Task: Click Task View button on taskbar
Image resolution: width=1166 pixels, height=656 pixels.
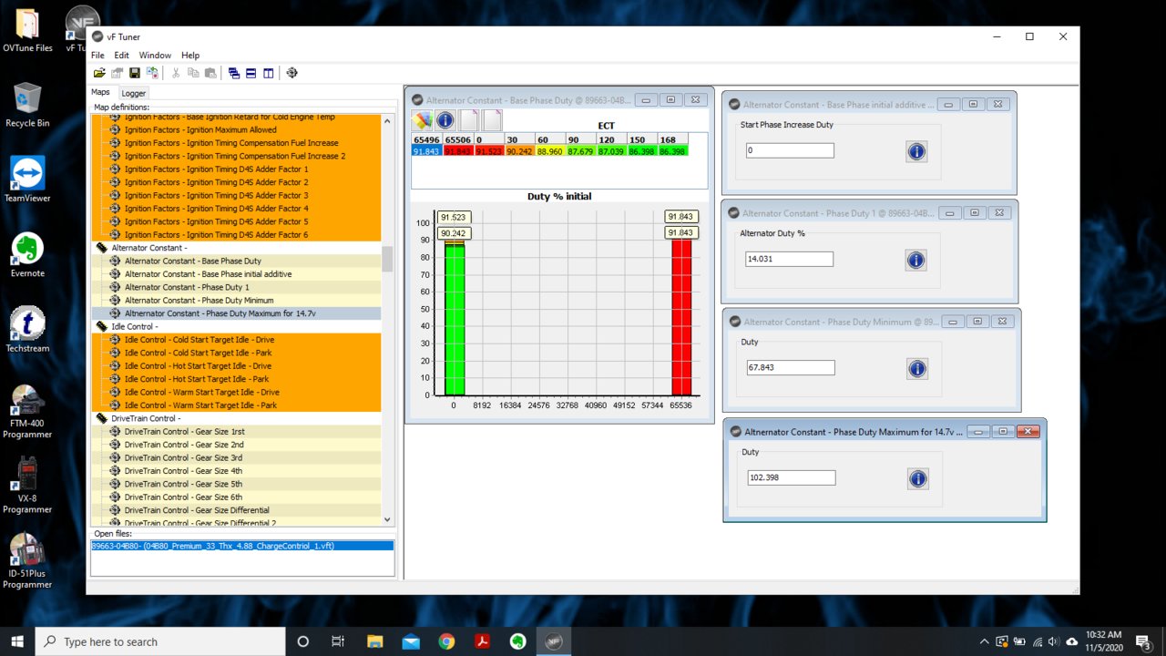Action: coord(338,641)
